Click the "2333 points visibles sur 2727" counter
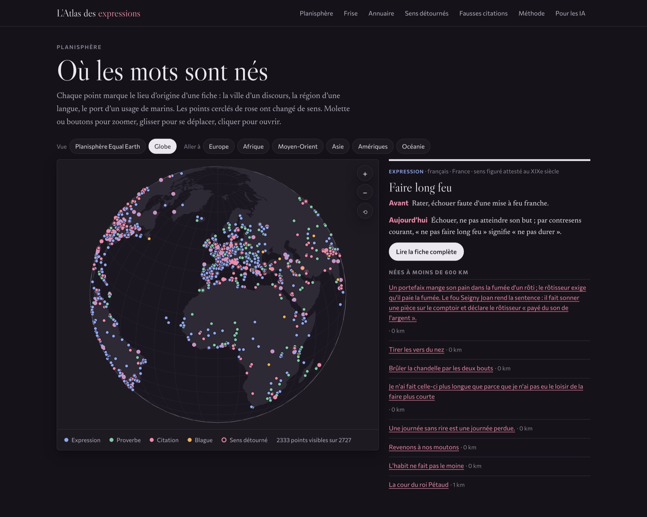The height and width of the screenshot is (517, 647). (x=314, y=440)
